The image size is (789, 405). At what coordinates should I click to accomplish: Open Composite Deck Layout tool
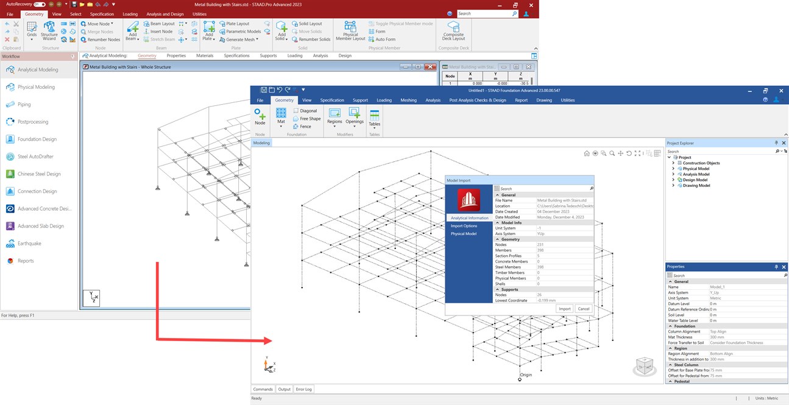pos(453,30)
